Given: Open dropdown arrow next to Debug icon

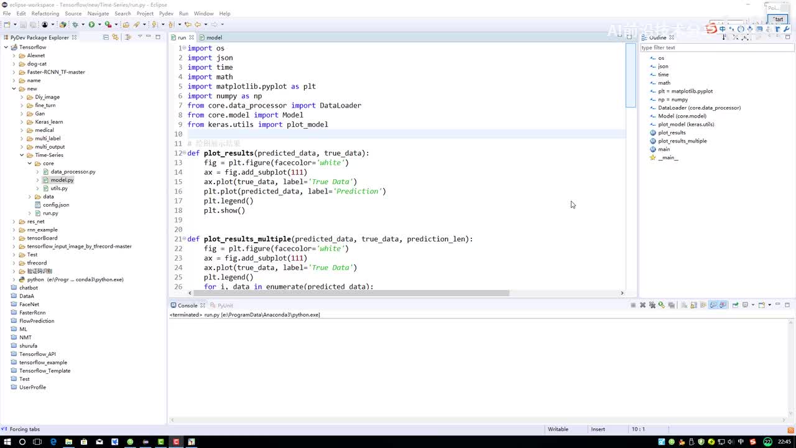Looking at the screenshot, I should click(x=83, y=24).
